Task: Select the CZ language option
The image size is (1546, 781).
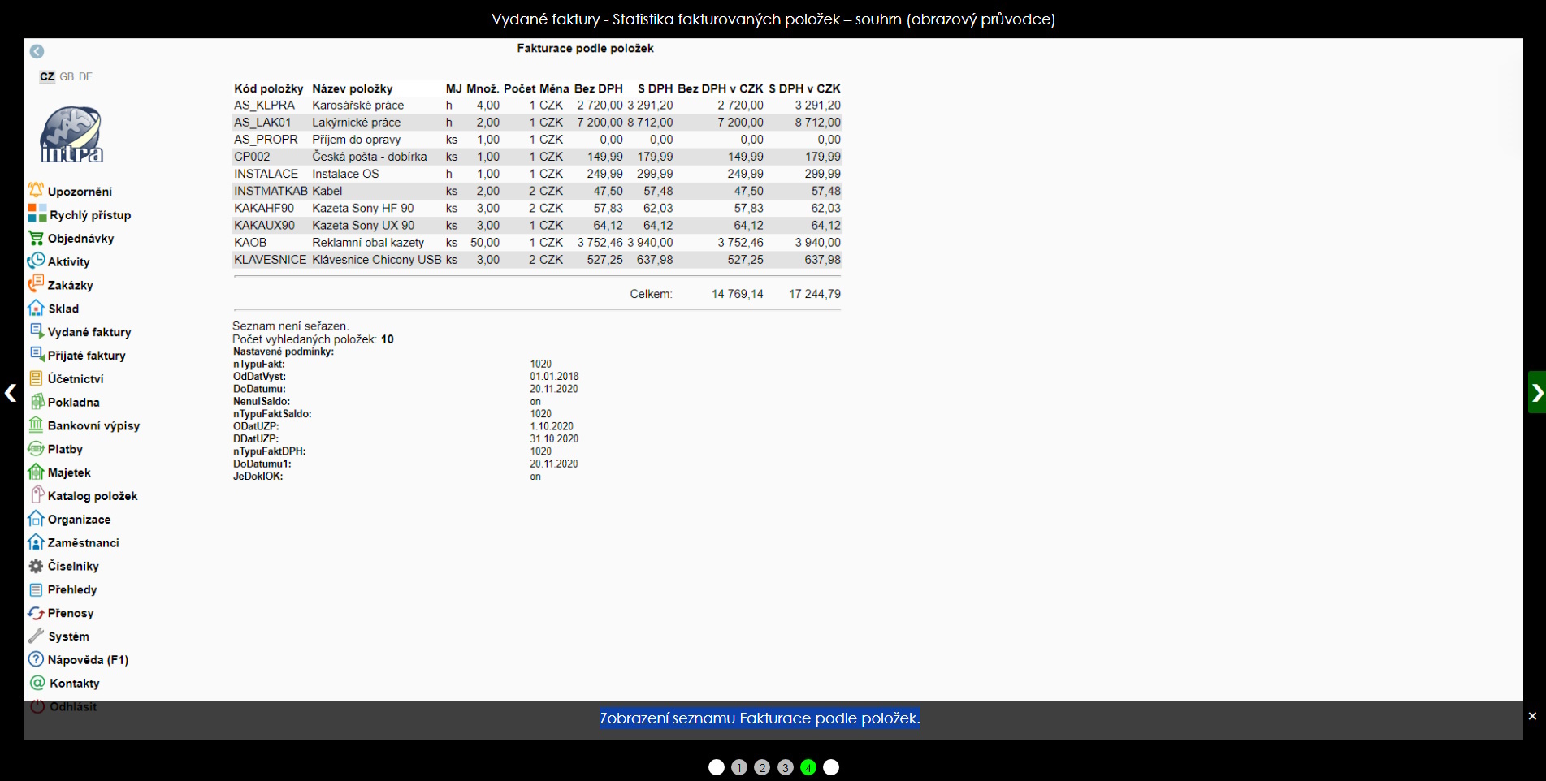Action: pyautogui.click(x=47, y=76)
